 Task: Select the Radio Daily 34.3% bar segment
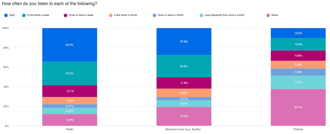click(x=69, y=44)
